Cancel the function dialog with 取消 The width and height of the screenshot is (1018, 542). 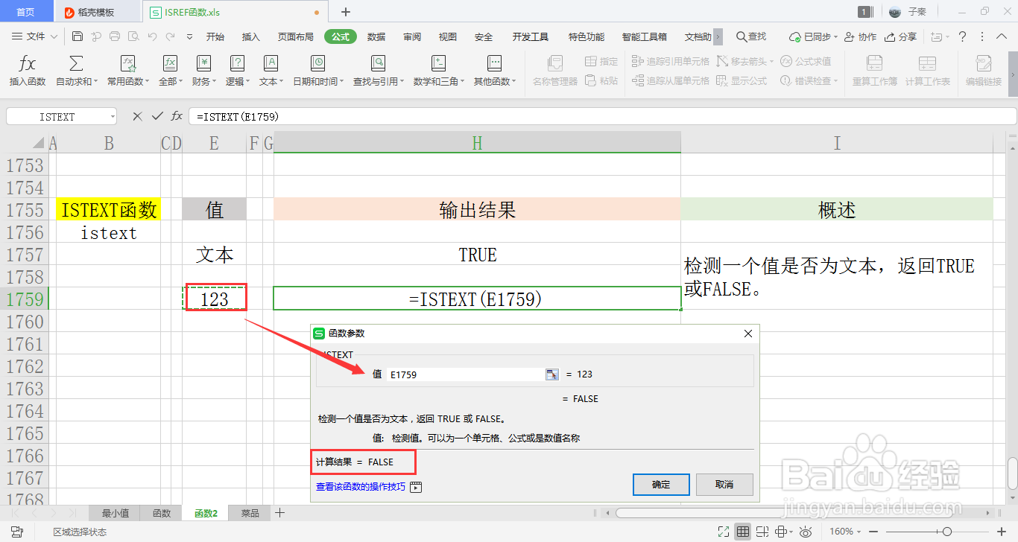coord(724,484)
